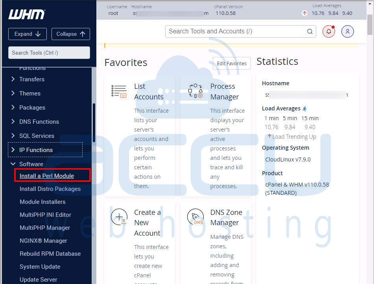
Task: Open the DNS Zone Manager link
Action: pos(226,217)
